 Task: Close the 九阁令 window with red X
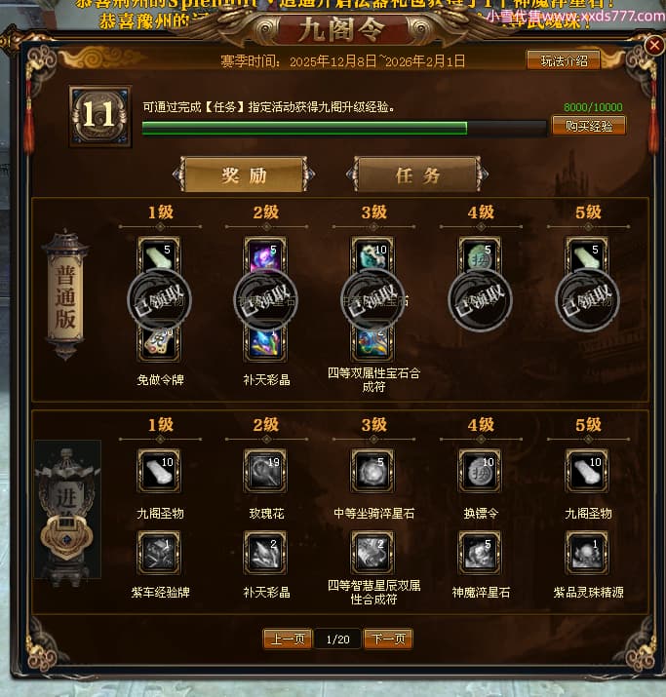tap(654, 45)
